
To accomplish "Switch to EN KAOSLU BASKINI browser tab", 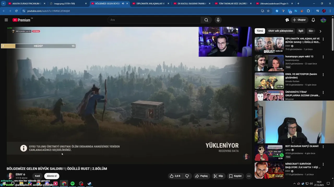I will [x=192, y=4].
